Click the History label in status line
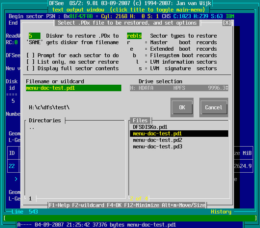Image resolution: width=260 pixels, height=228 pixels. click(x=221, y=212)
